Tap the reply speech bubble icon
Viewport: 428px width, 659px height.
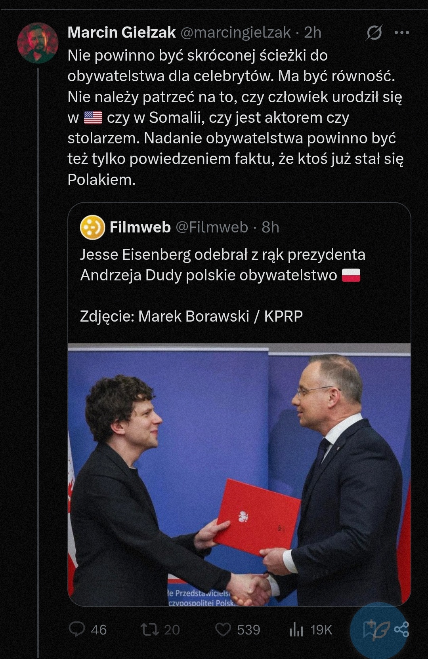[x=76, y=629]
